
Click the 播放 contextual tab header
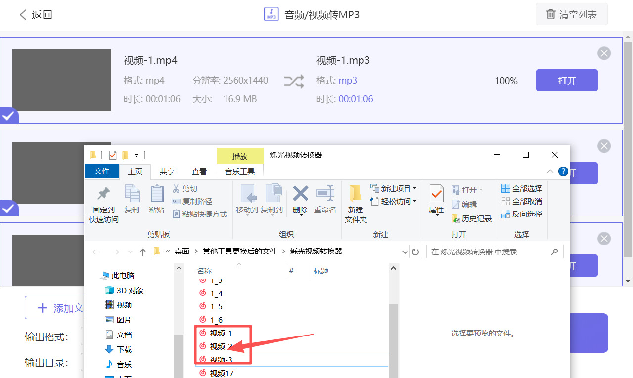[240, 156]
